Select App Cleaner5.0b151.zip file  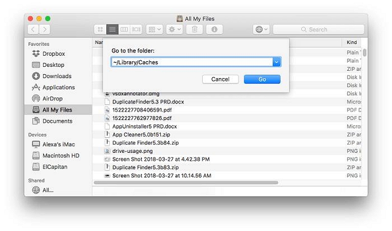tap(141, 135)
